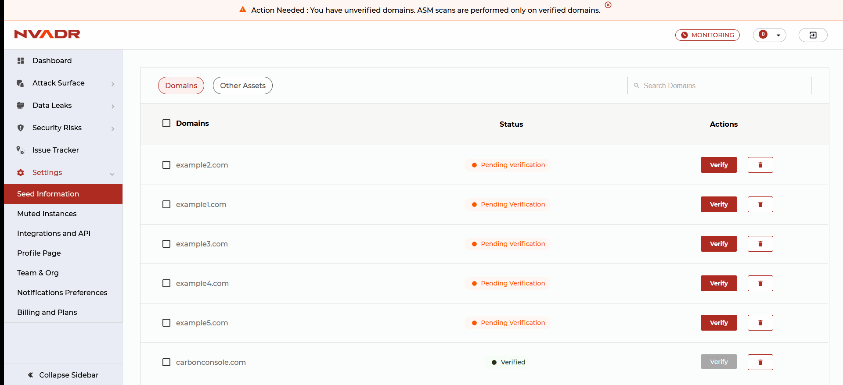
Task: Delete example3.com with the trash icon
Action: 760,244
